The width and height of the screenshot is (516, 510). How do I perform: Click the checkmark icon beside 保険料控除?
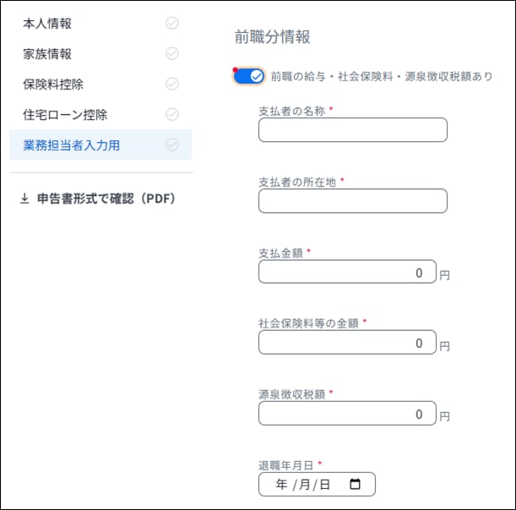pos(172,84)
